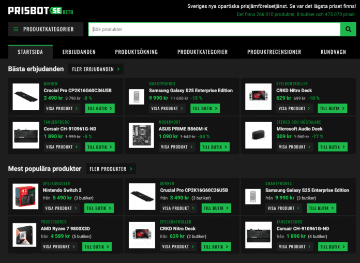Click the Minnen category label above Crucial Pro offer
Viewport: 360px width, 263px height.
coord(51,84)
